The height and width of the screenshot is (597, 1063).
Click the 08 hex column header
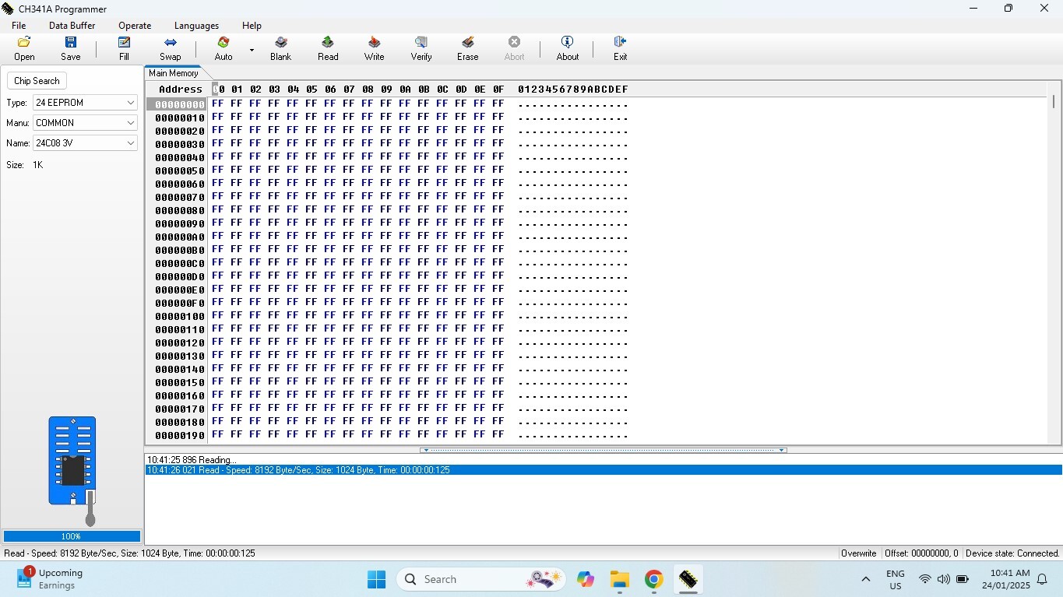pyautogui.click(x=368, y=90)
